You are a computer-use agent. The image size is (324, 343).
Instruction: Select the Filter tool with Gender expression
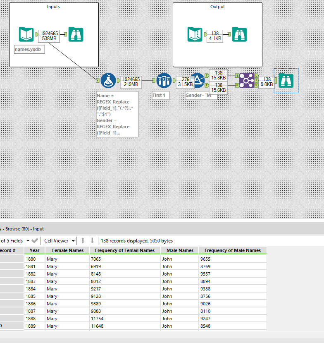198,81
